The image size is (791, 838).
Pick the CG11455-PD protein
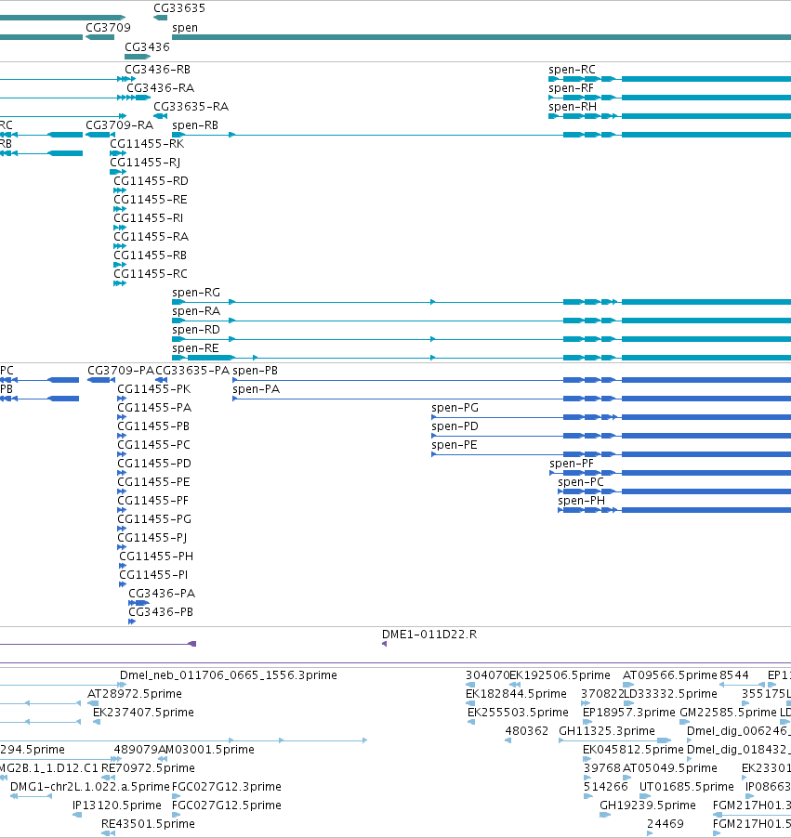(154, 464)
